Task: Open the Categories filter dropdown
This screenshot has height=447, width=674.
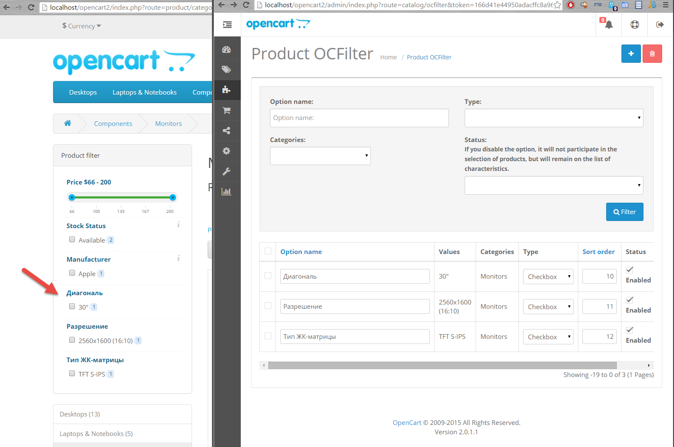Action: tap(320, 156)
